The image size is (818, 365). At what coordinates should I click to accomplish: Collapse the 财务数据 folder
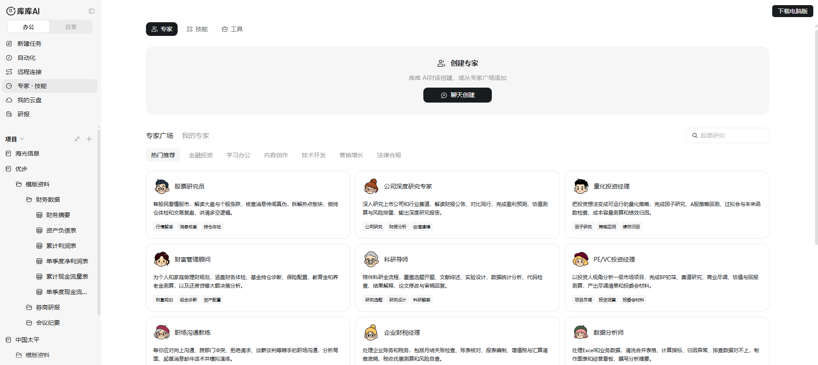click(x=29, y=200)
